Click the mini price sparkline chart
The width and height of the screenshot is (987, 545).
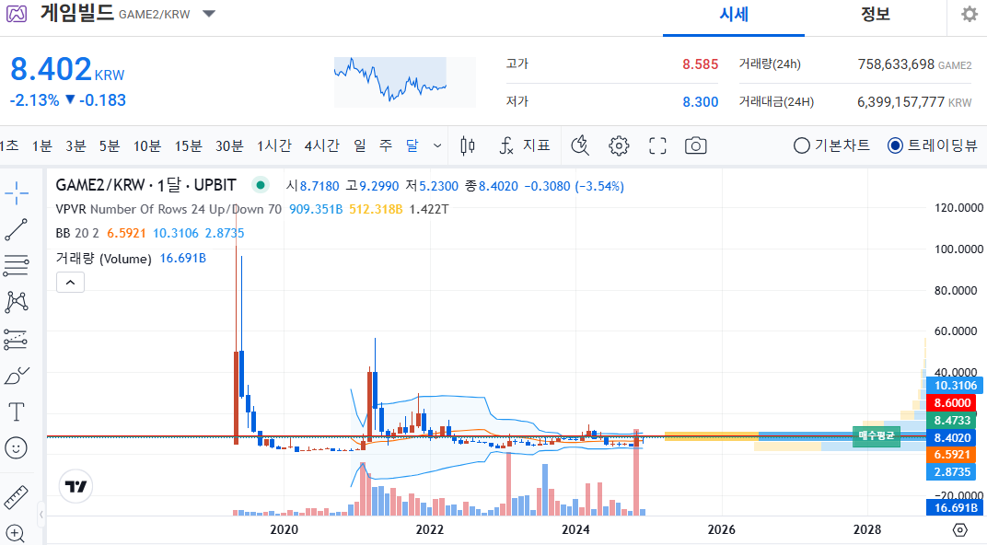point(404,82)
